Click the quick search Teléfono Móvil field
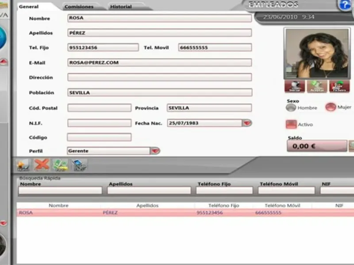Image resolution: width=354 pixels, height=265 pixels. point(286,190)
